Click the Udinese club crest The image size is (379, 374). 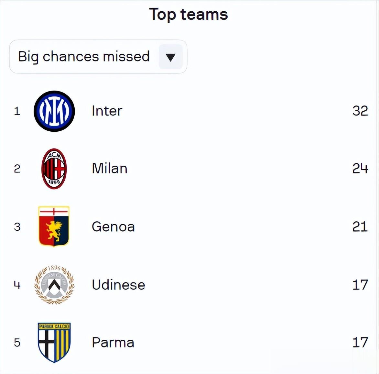[x=54, y=285]
